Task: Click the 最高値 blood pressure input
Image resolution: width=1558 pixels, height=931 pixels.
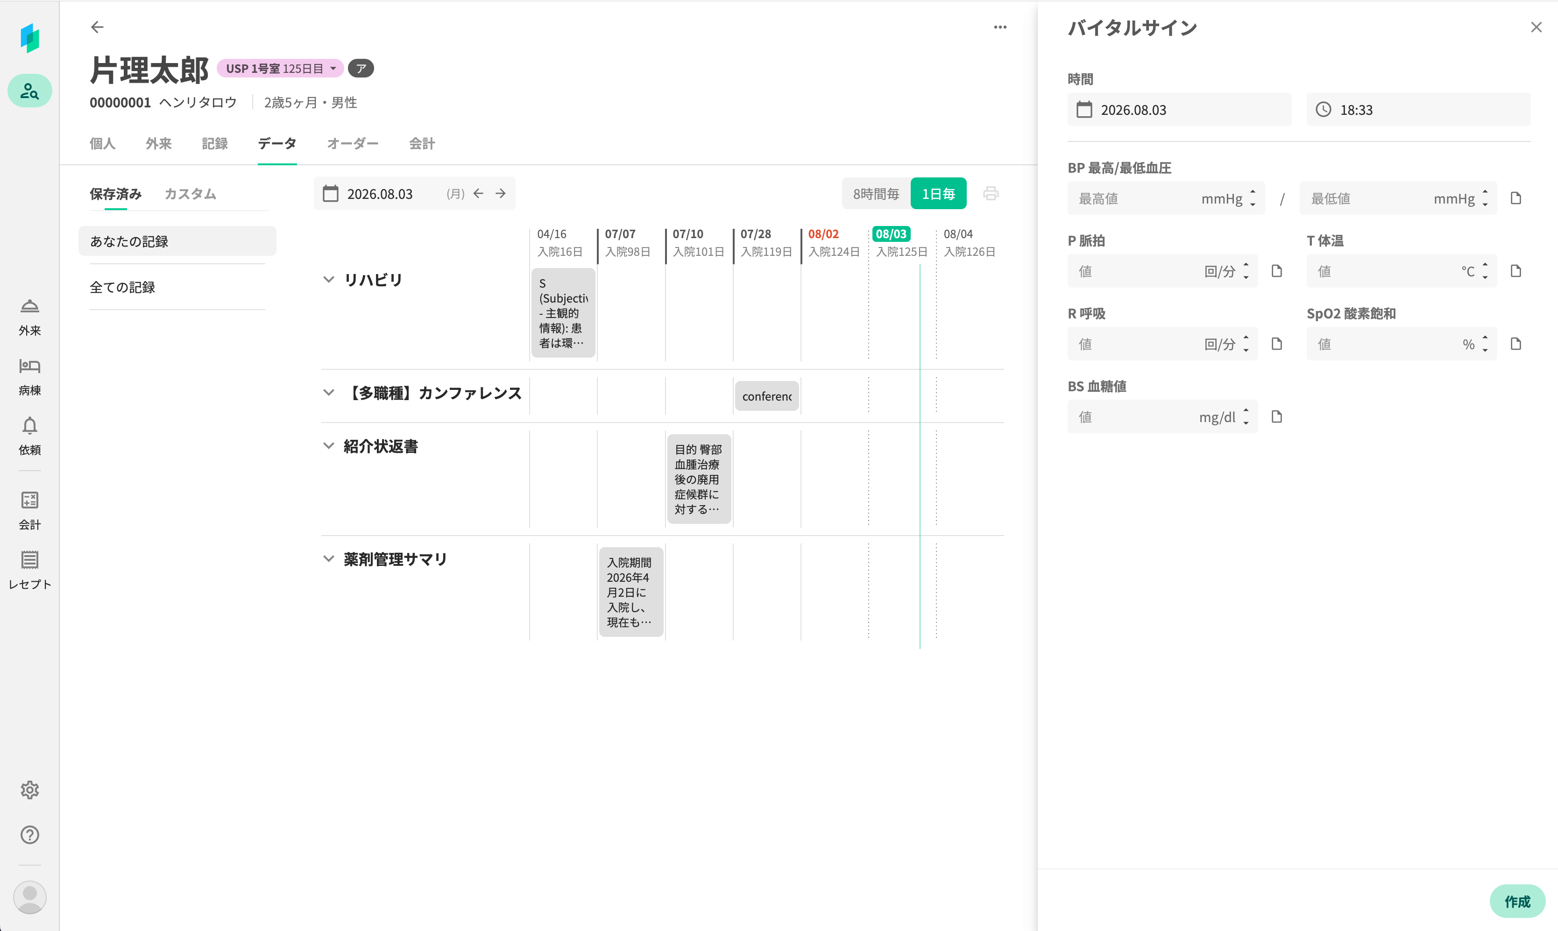Action: pyautogui.click(x=1166, y=198)
